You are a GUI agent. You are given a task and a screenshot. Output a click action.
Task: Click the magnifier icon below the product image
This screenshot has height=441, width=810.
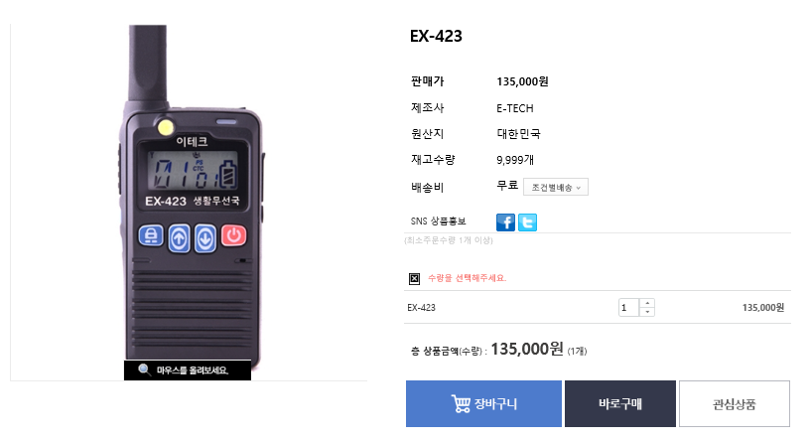point(144,369)
